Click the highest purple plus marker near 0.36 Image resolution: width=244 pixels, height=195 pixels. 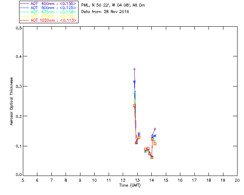[134, 69]
